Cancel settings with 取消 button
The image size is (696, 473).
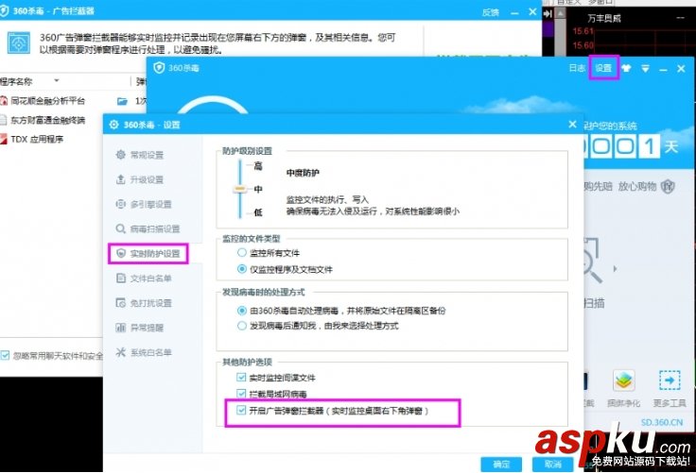552,465
